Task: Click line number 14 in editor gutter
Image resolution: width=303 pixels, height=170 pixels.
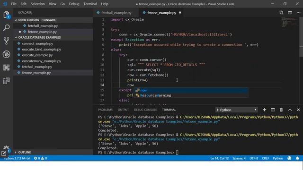Action: coord(102,85)
